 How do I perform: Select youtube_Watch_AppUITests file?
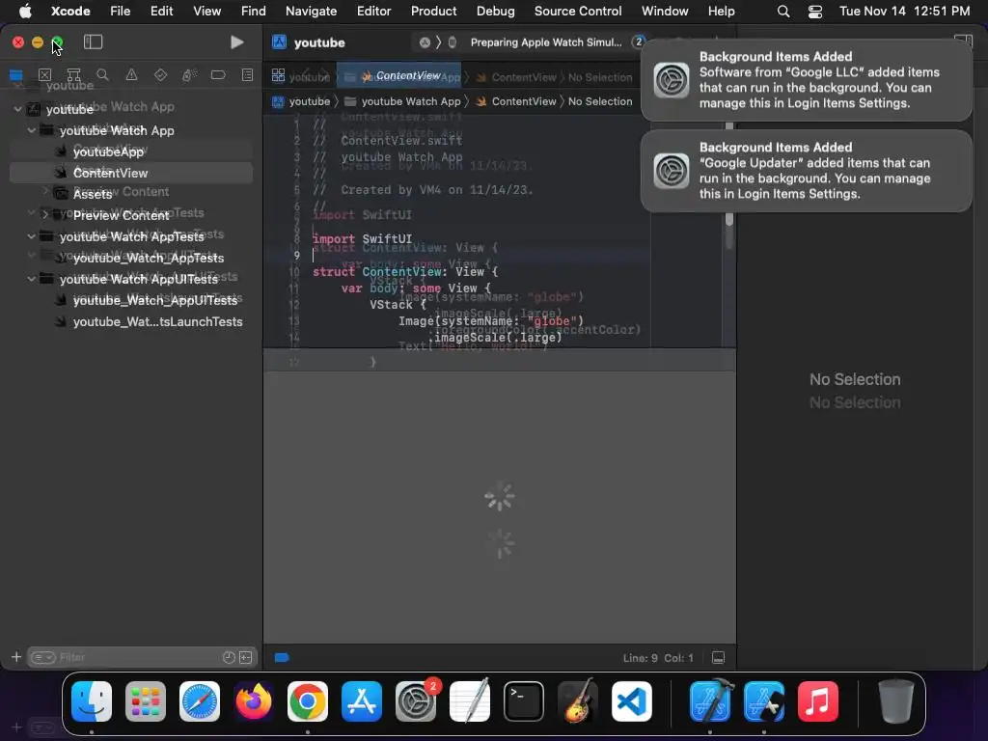coord(131,300)
